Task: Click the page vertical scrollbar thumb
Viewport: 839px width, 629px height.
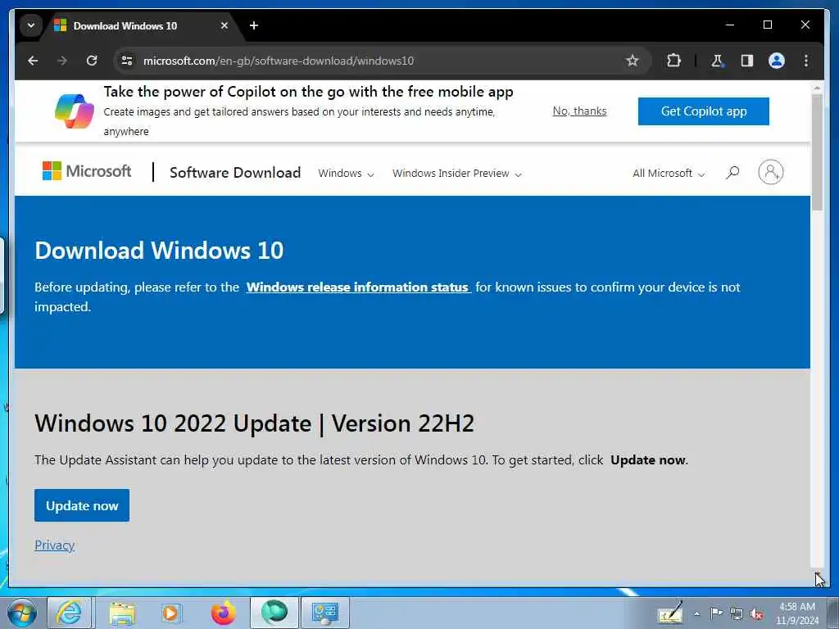Action: [817, 152]
